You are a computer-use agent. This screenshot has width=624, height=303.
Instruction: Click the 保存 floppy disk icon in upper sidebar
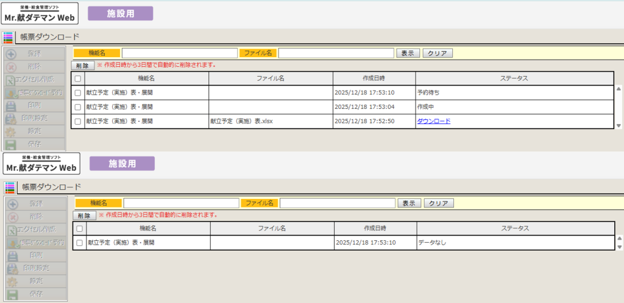pyautogui.click(x=10, y=144)
